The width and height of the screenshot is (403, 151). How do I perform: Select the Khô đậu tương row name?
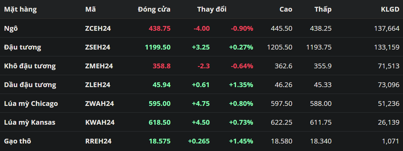click(30, 66)
